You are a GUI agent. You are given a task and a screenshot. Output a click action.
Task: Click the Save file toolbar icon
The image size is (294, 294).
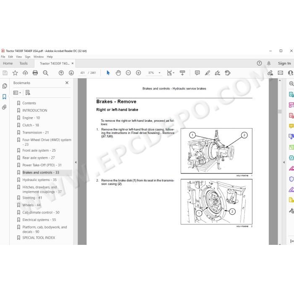tap(5, 73)
